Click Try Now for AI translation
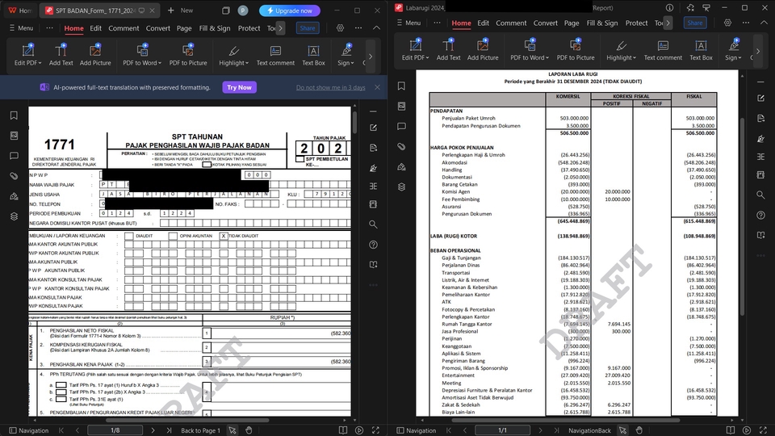 coord(239,87)
